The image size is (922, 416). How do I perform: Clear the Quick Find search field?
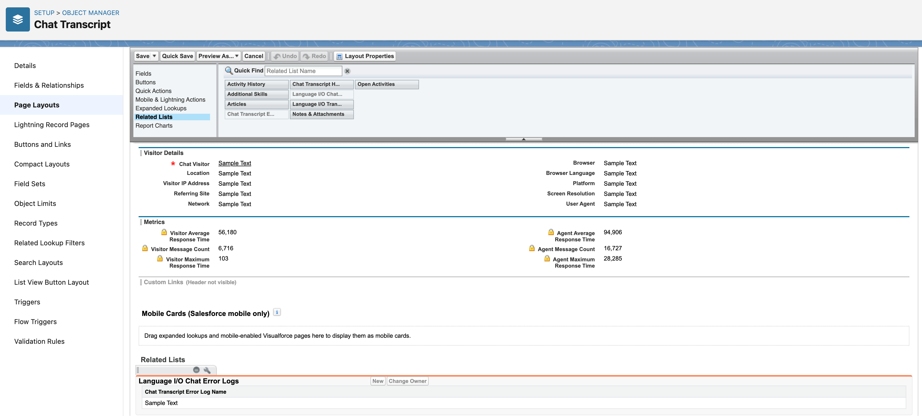[347, 71]
